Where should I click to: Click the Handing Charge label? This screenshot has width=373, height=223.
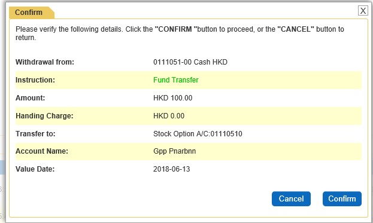coord(44,116)
